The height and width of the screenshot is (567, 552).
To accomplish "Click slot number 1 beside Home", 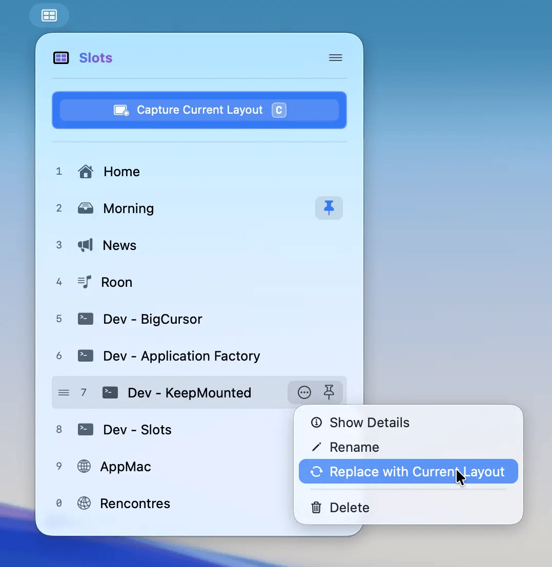I will 59,171.
